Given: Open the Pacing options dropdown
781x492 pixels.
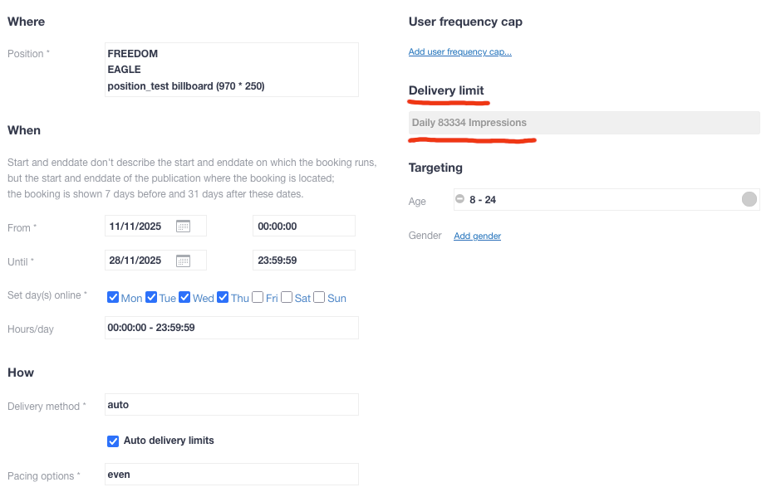Looking at the screenshot, I should [x=232, y=475].
